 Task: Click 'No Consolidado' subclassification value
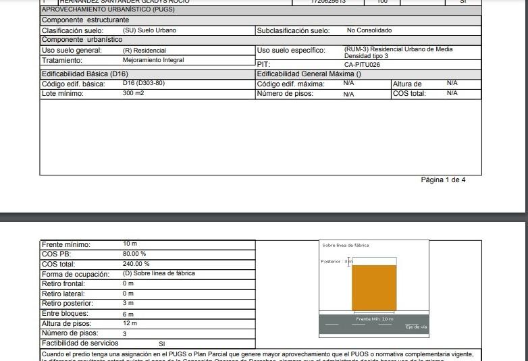tap(369, 30)
